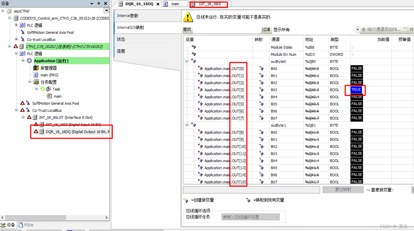Click the 变量 column header

pyautogui.click(x=218, y=39)
